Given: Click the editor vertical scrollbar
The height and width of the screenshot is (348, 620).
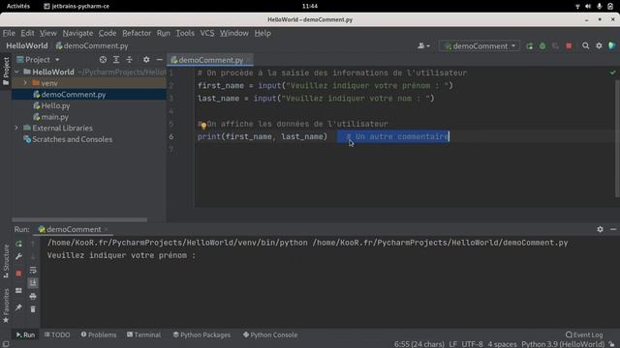Looking at the screenshot, I should [617, 138].
